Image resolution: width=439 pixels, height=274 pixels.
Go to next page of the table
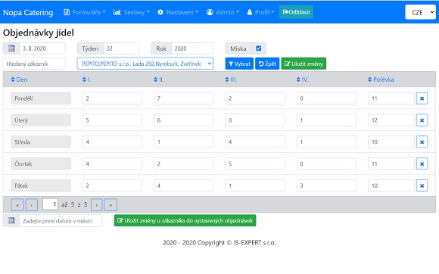97,205
